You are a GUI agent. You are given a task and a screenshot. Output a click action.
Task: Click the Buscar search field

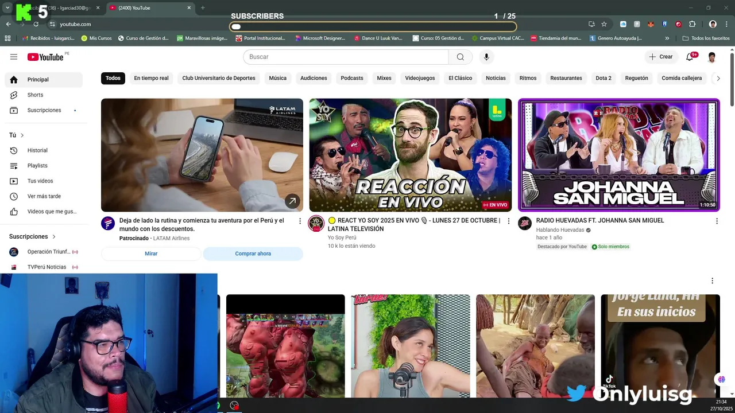coord(346,57)
